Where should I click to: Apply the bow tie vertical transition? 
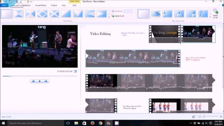pyautogui.click(x=19, y=14)
